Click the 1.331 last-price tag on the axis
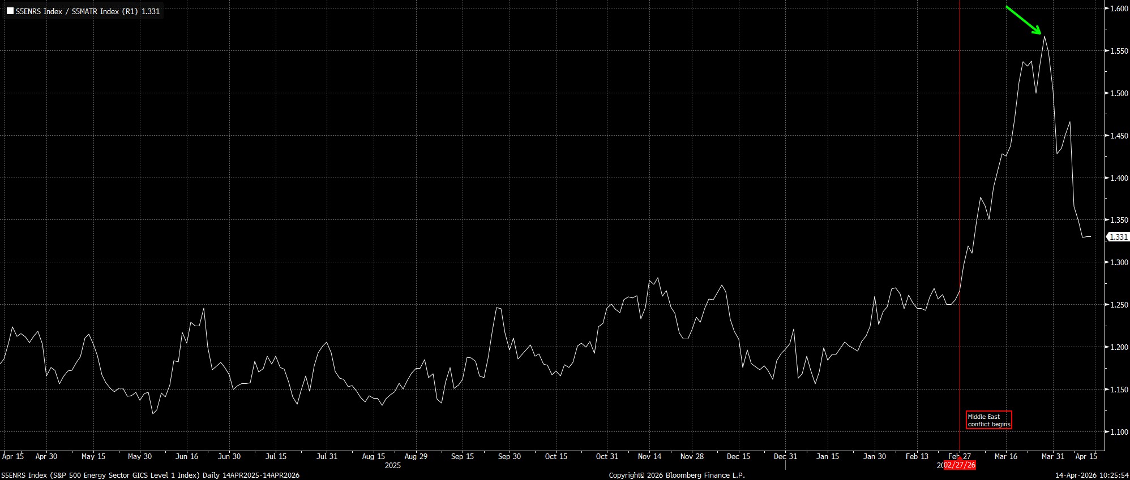Viewport: 1130px width, 480px height. [x=1118, y=237]
